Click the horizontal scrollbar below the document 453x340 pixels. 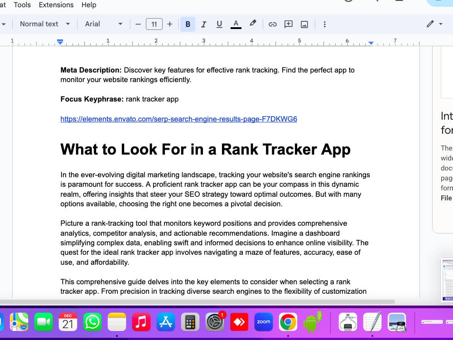[198, 301]
